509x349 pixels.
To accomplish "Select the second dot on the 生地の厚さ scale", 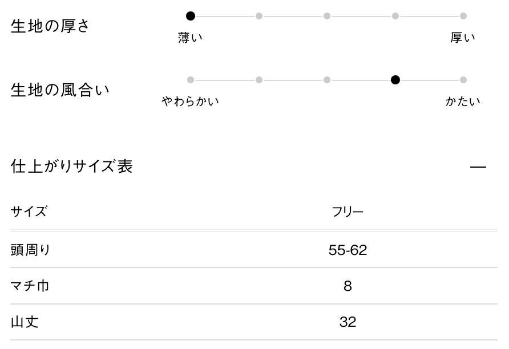I will click(259, 16).
